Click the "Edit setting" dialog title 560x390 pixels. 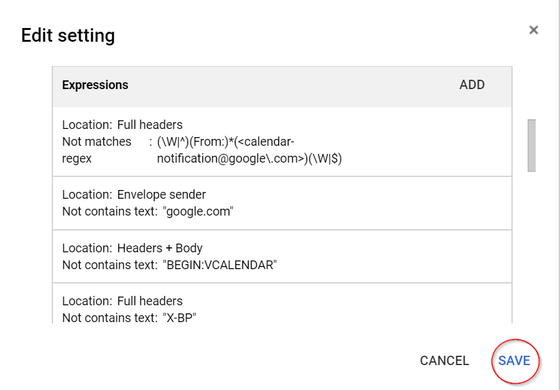pyautogui.click(x=68, y=36)
